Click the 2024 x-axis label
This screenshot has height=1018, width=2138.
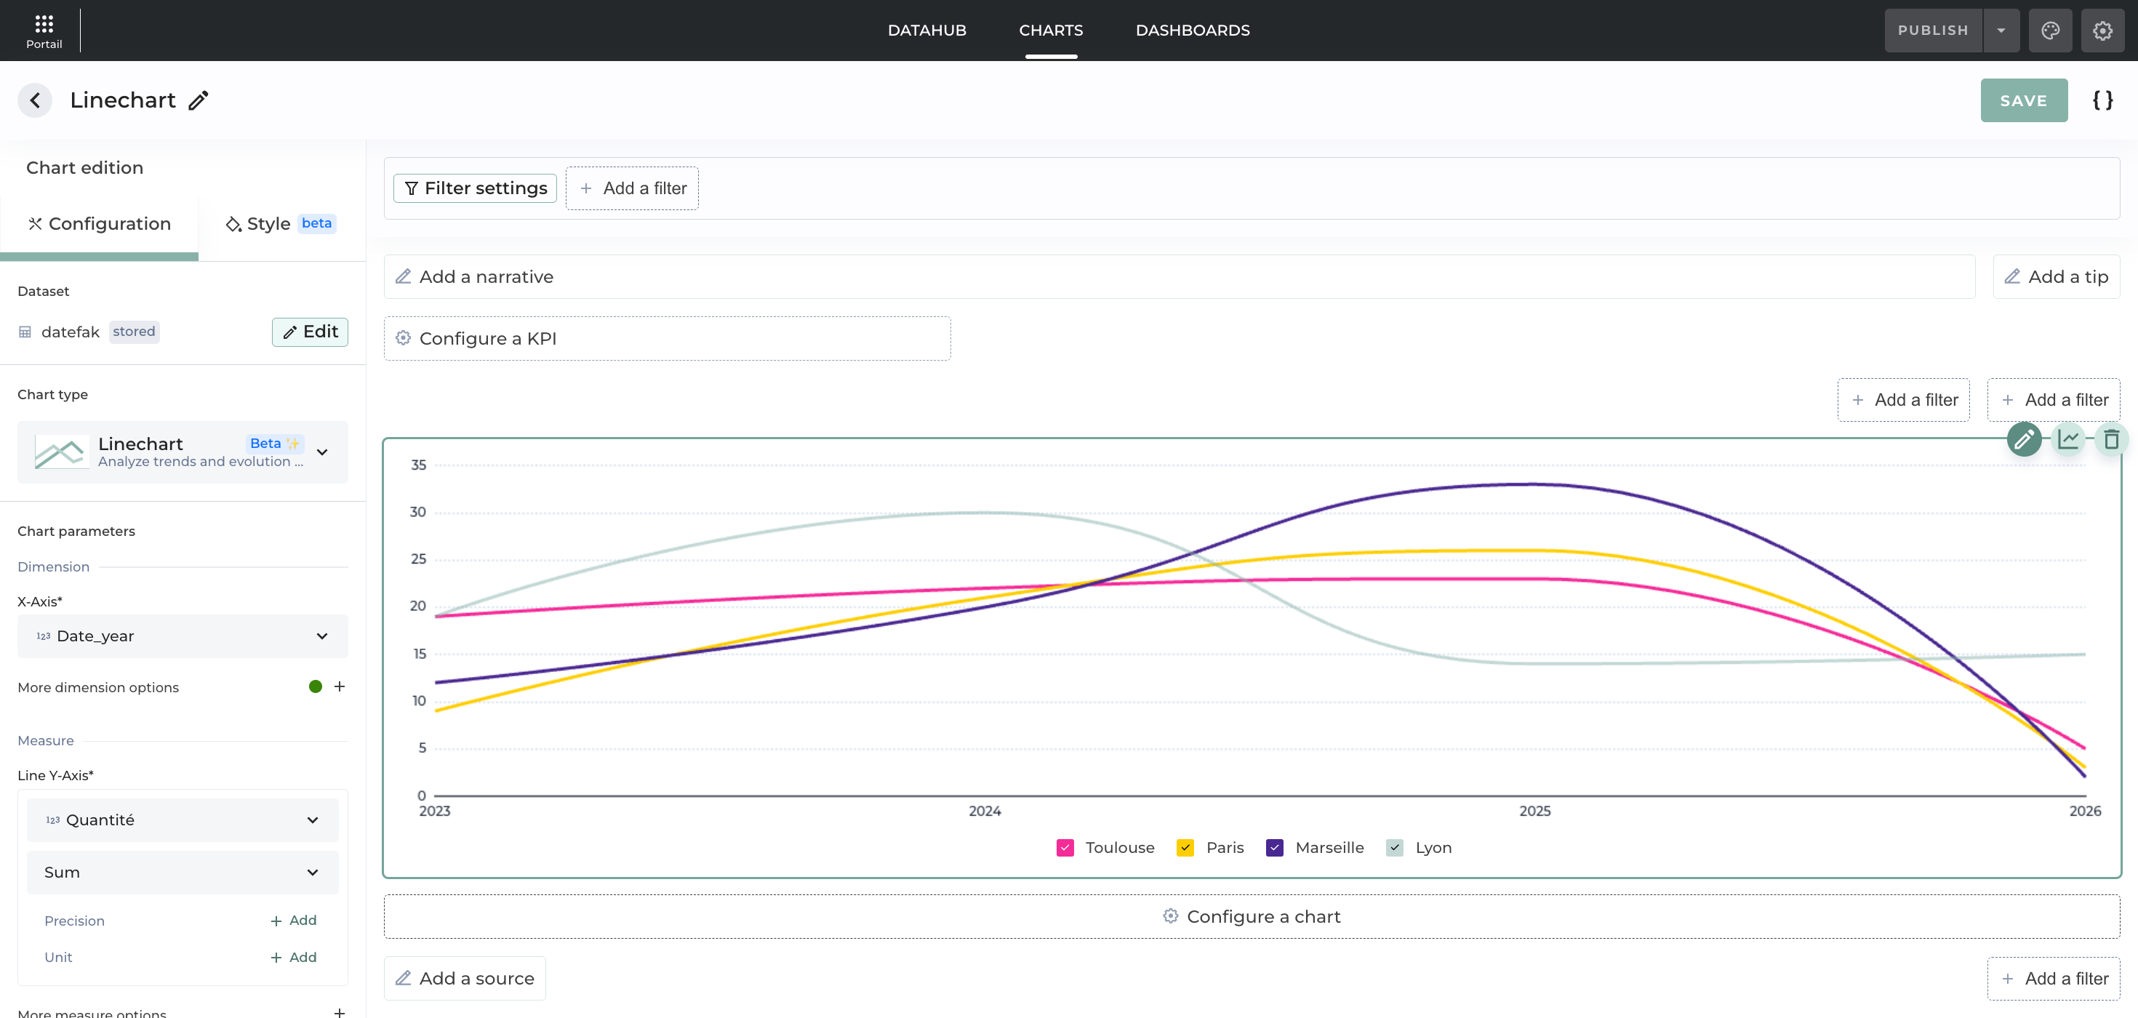point(985,811)
